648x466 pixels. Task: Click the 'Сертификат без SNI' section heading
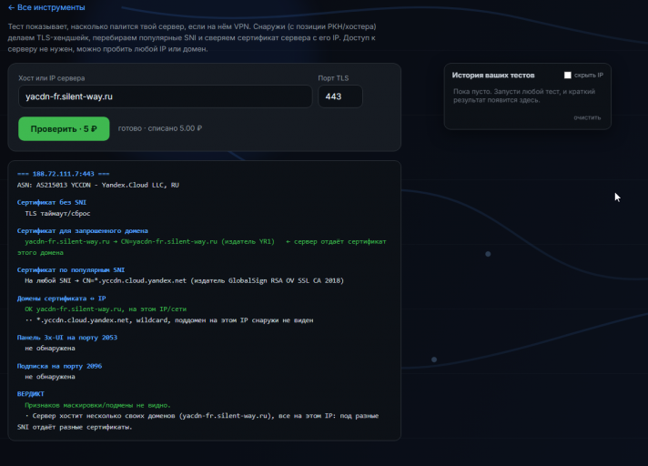[x=52, y=202]
